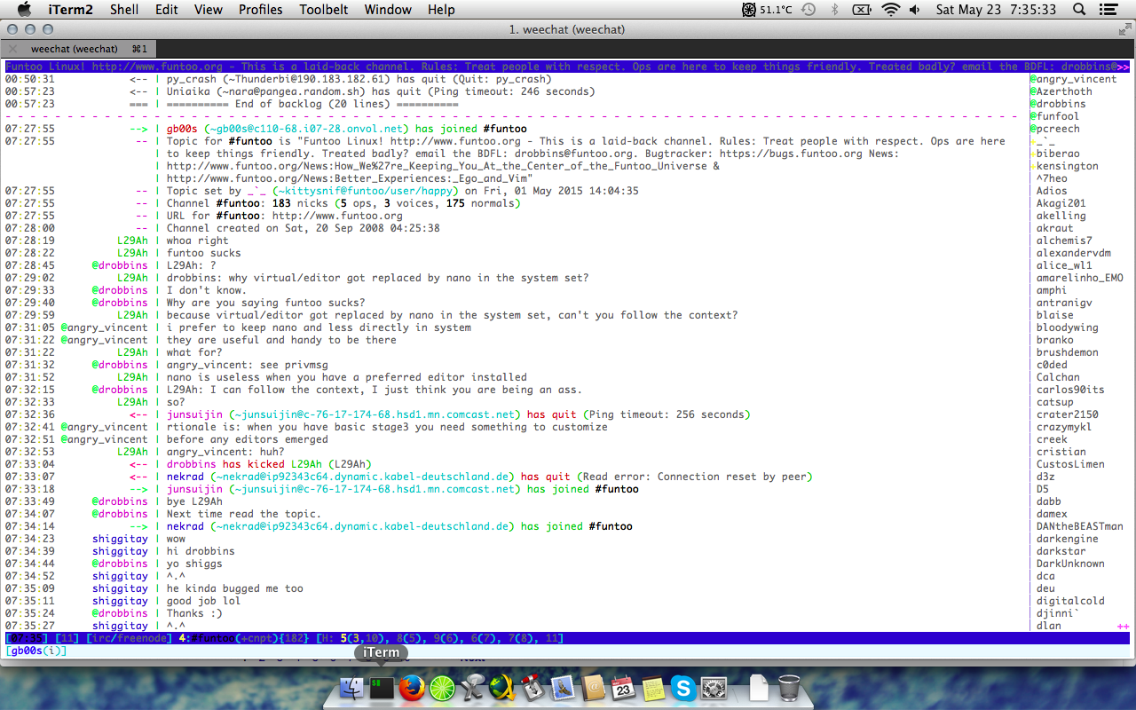This screenshot has height=710, width=1136.
Task: Open Finder from the dock
Action: pyautogui.click(x=352, y=688)
